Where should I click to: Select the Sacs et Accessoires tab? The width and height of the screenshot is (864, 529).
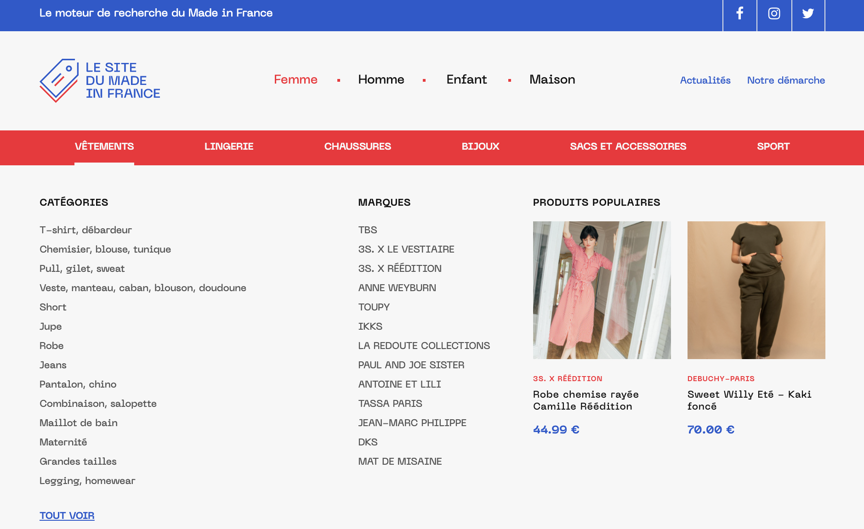[628, 146]
